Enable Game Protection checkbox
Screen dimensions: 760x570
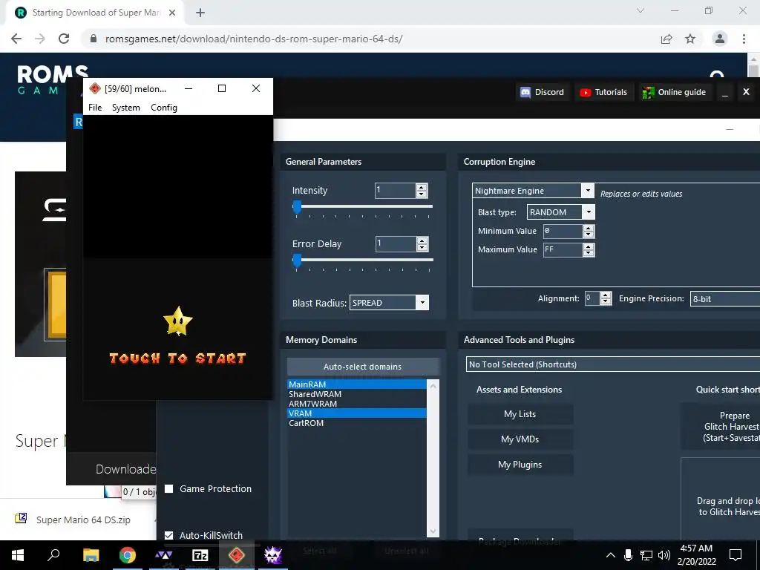coord(168,488)
